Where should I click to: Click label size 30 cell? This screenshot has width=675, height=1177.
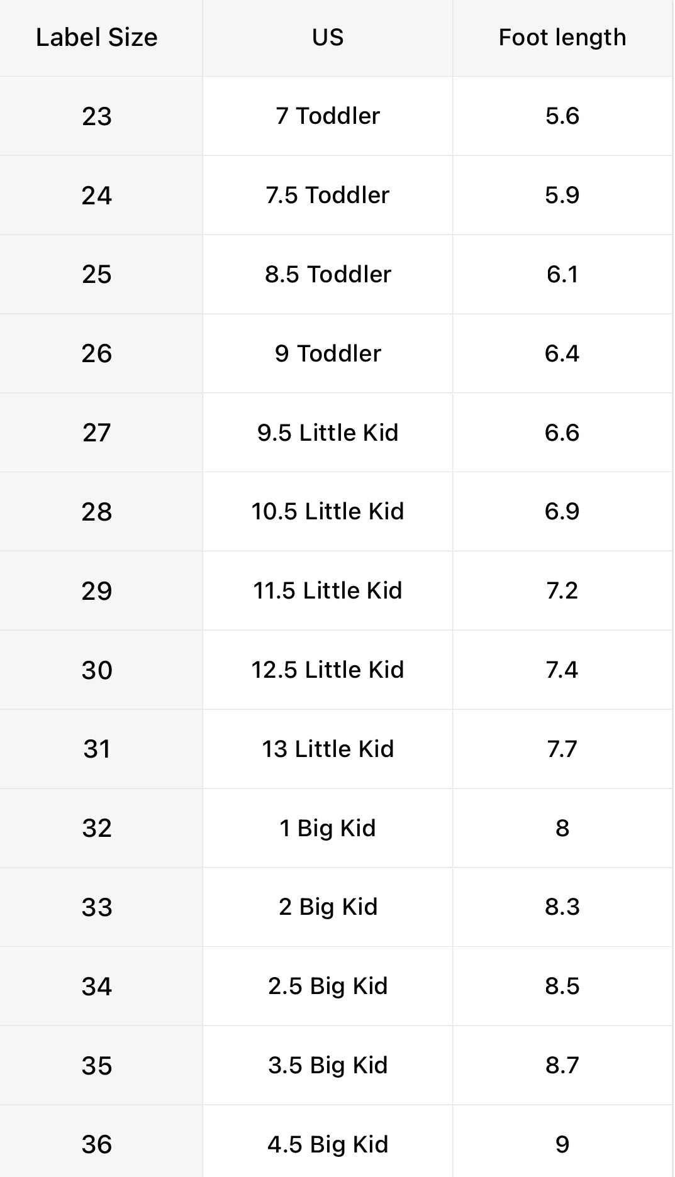pyautogui.click(x=97, y=670)
